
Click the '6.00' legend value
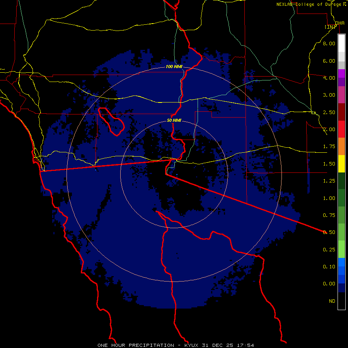pos(329,61)
